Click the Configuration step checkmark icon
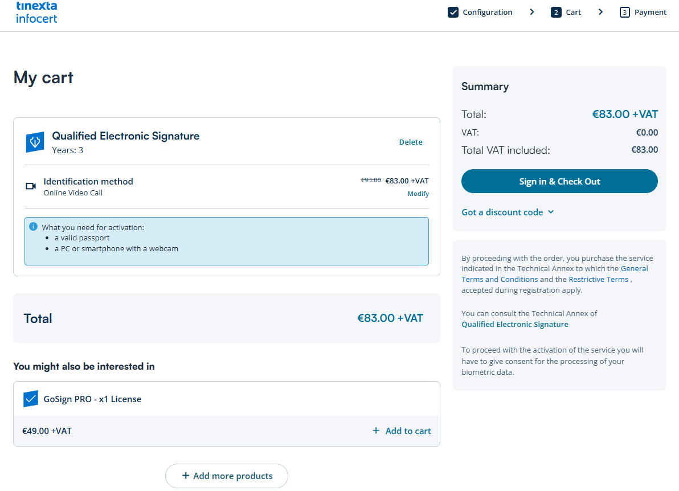This screenshot has height=491, width=679. pos(453,12)
